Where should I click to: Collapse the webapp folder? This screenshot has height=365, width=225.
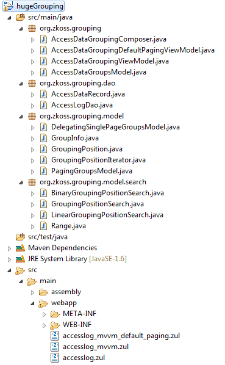click(33, 303)
